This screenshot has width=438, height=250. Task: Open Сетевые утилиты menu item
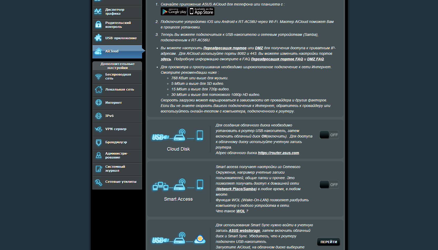(117, 182)
